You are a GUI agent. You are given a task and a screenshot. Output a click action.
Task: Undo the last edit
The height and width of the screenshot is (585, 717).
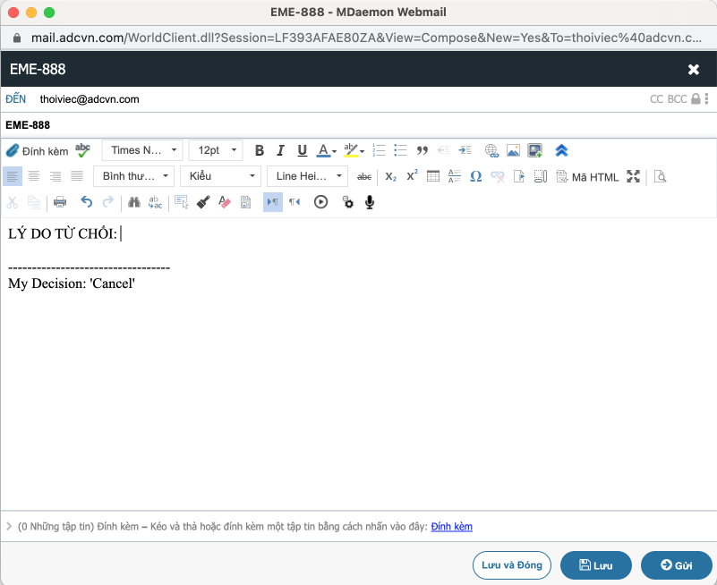click(x=86, y=203)
